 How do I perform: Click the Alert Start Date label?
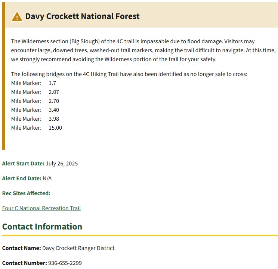click(23, 164)
